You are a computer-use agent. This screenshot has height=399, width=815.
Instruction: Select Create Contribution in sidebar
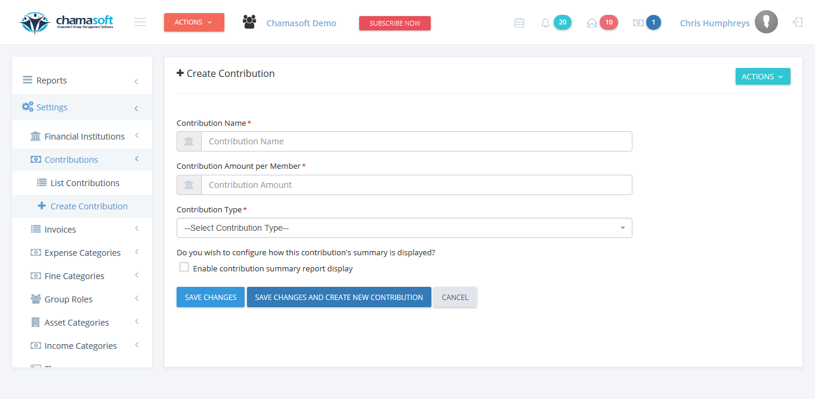[82, 206]
